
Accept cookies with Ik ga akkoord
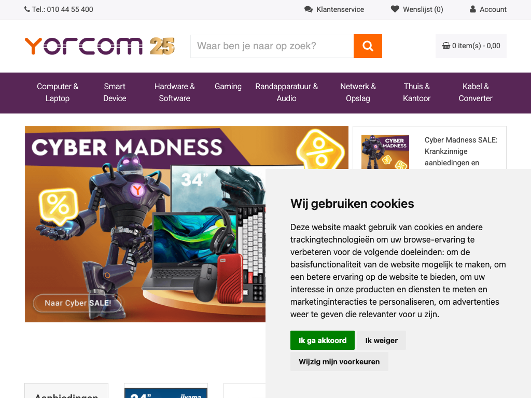click(x=323, y=340)
